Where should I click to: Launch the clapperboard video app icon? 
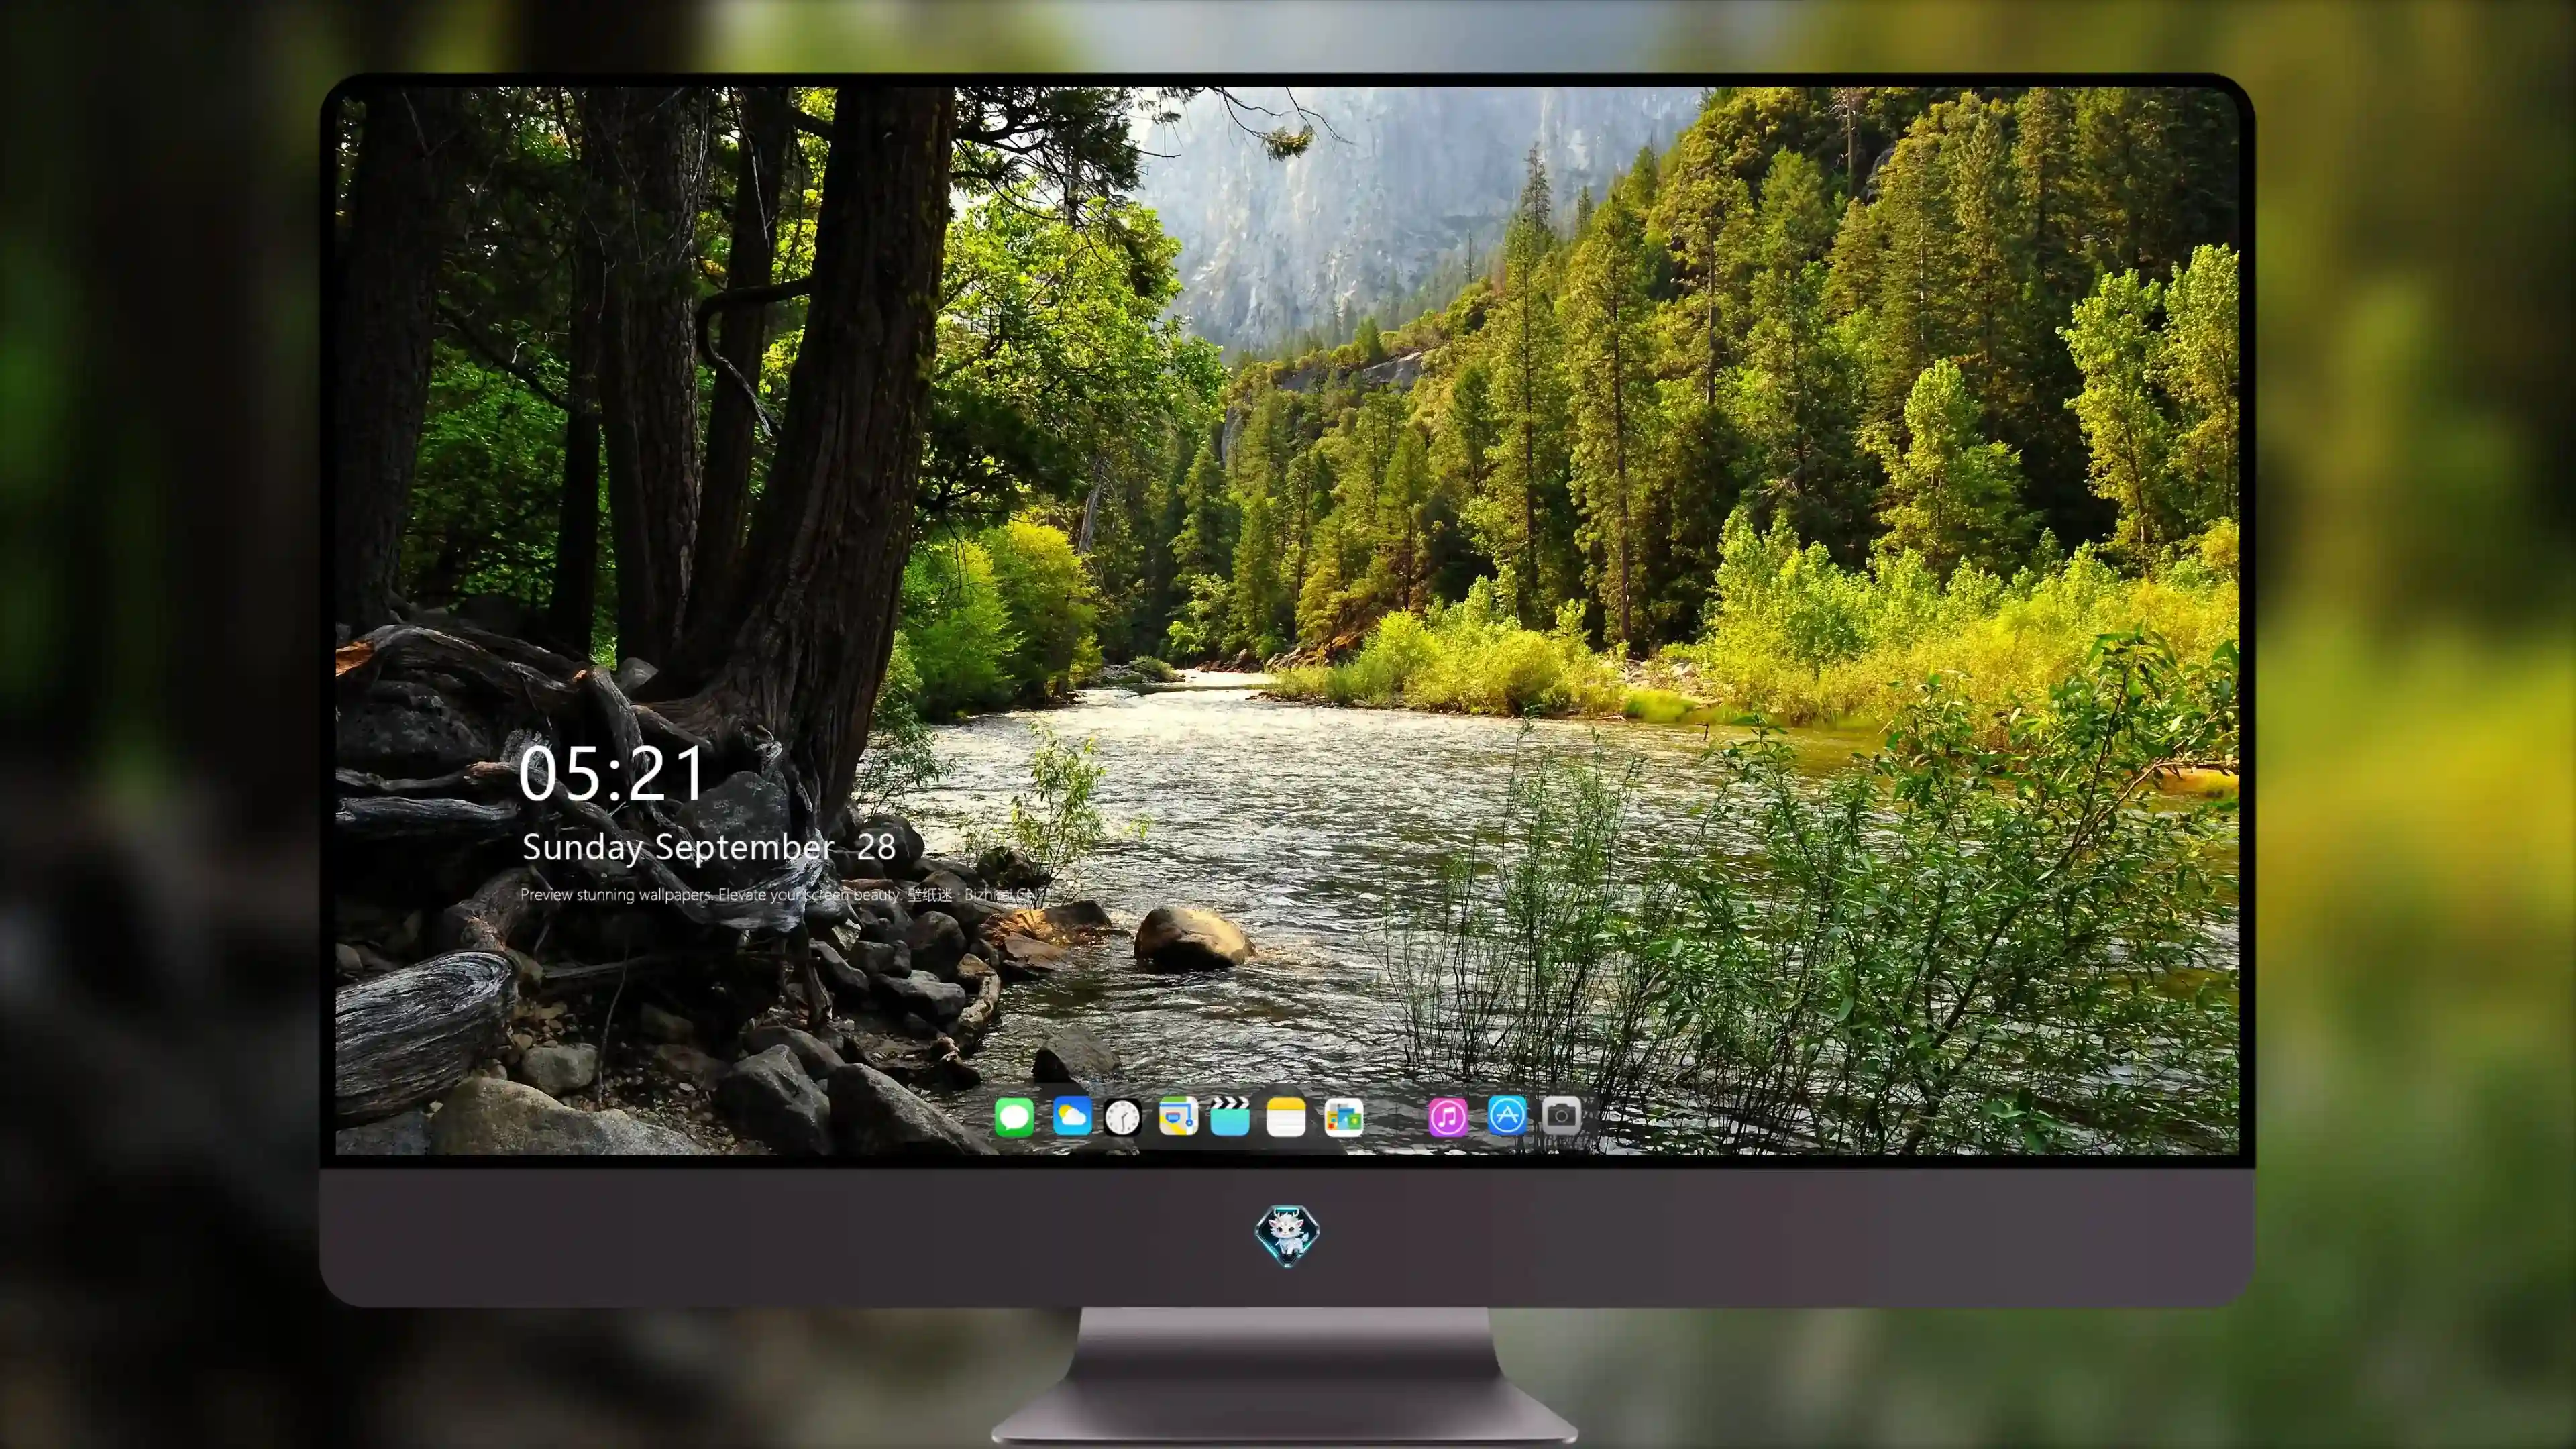1230,1116
